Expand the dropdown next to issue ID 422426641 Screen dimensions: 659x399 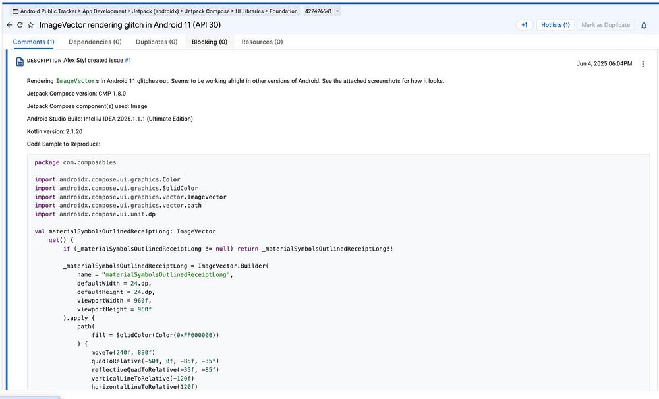(x=337, y=11)
